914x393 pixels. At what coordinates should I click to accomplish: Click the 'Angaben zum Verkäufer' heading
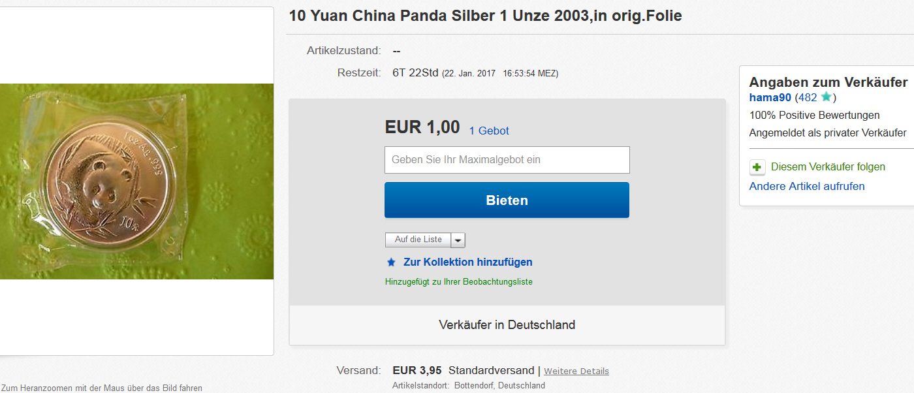[828, 82]
